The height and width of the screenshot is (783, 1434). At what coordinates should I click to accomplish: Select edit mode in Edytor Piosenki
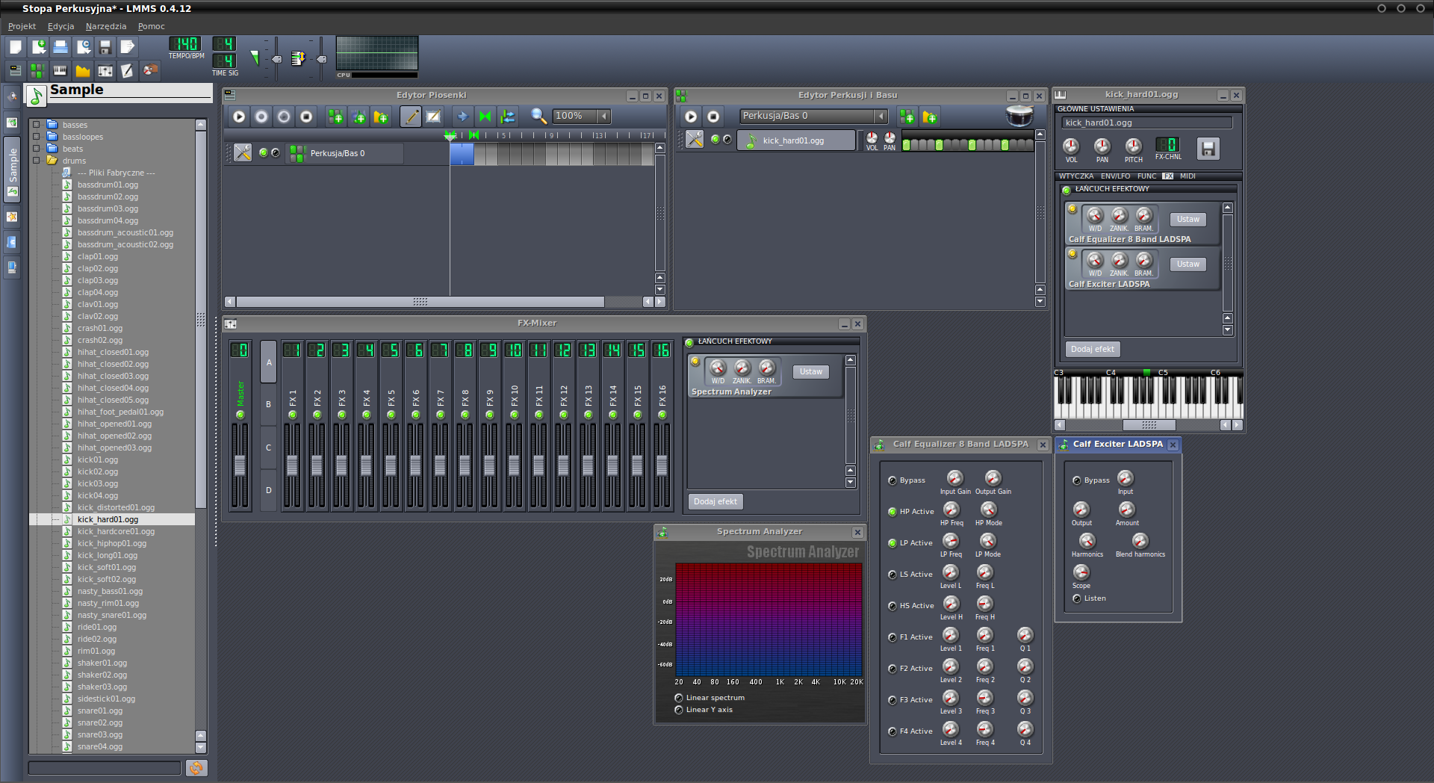(433, 117)
